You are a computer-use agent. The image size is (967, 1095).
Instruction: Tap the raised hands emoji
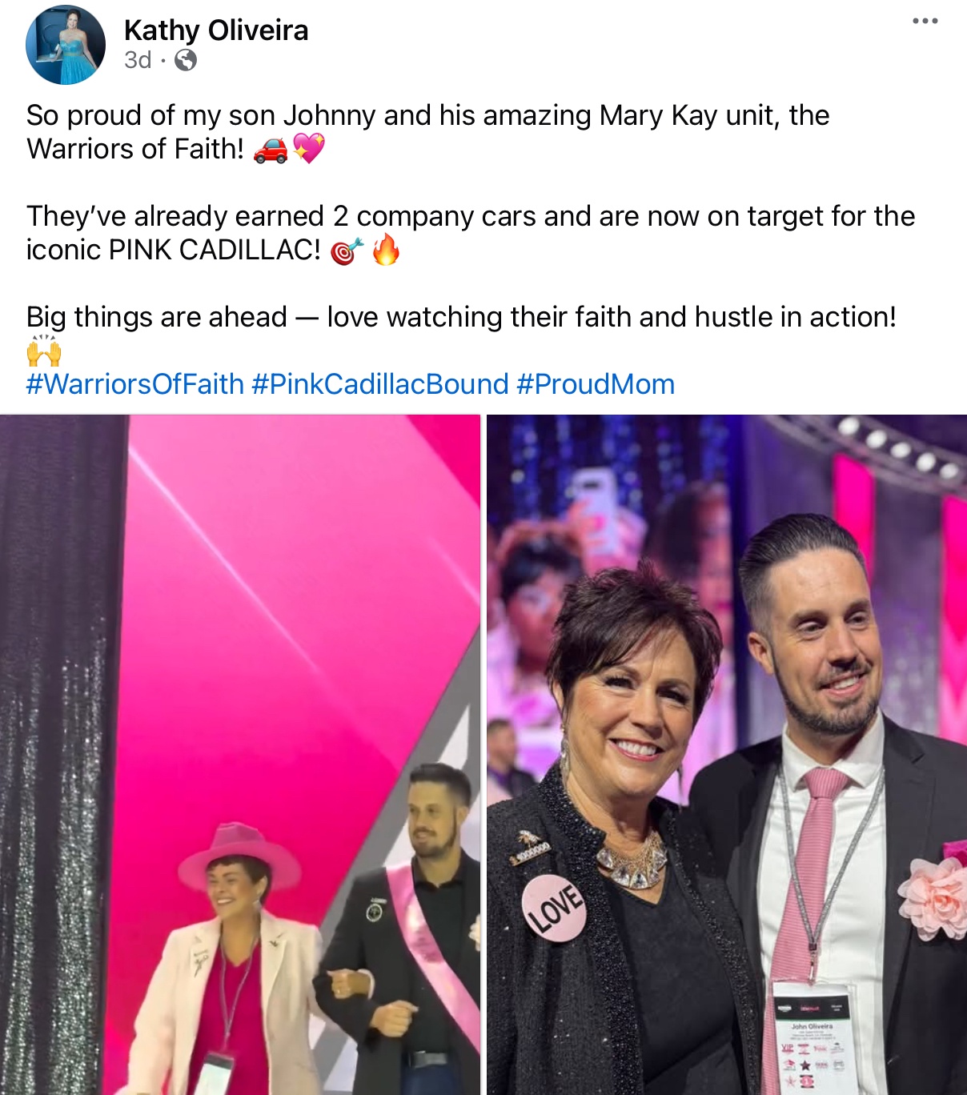(44, 351)
